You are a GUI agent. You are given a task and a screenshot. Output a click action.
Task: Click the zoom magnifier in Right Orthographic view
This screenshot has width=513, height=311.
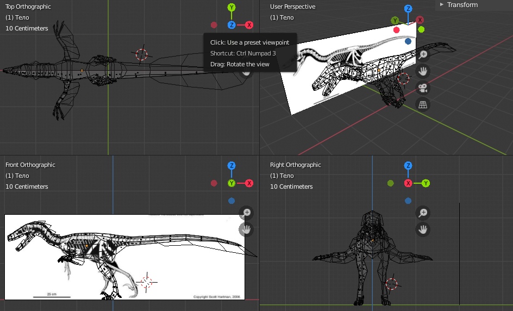[423, 213]
